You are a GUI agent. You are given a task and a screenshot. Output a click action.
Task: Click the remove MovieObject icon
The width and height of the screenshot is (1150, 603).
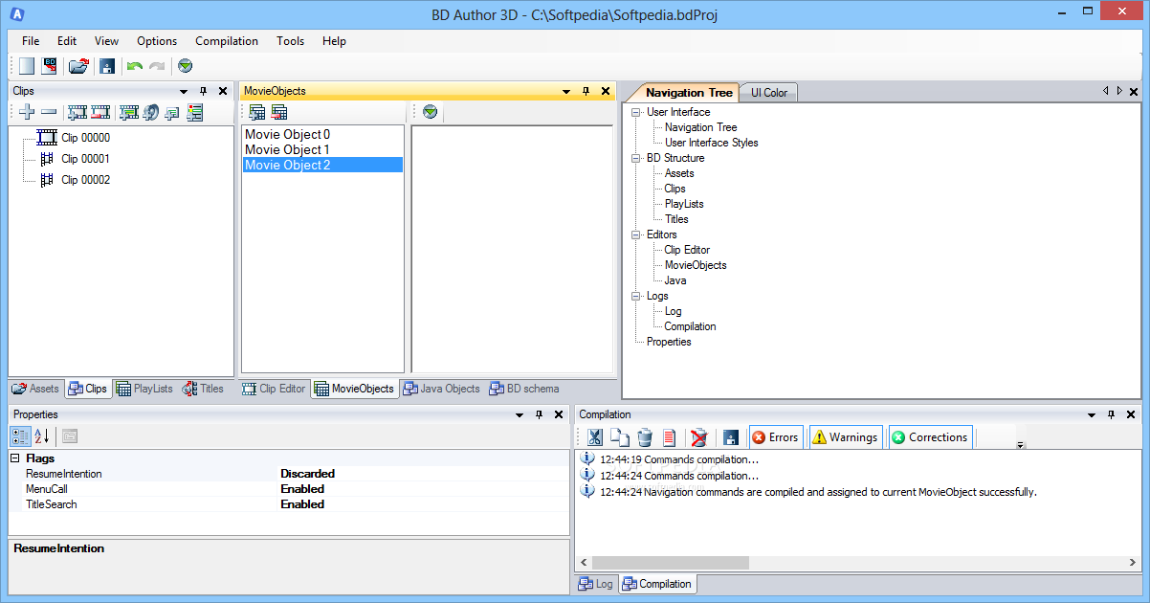click(x=279, y=112)
